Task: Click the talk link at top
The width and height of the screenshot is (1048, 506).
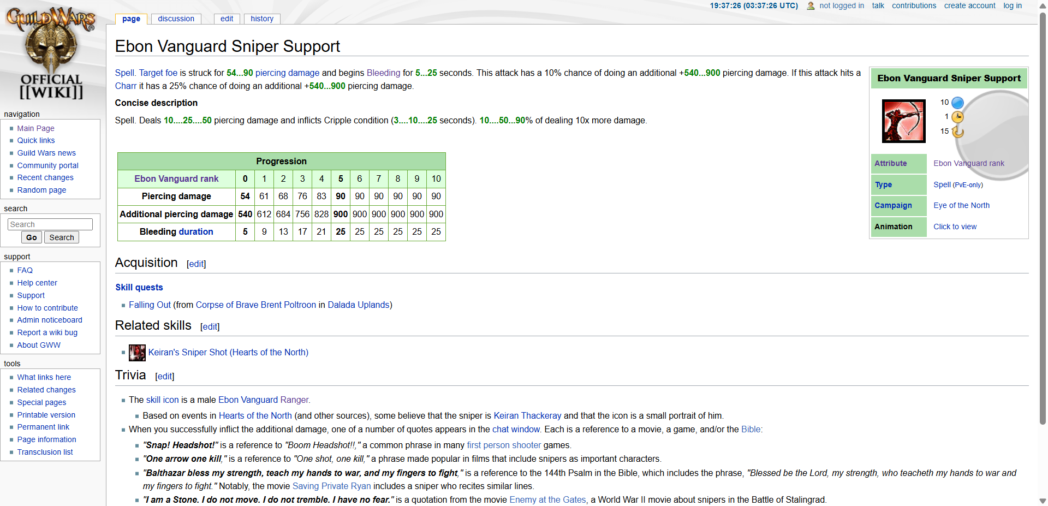Action: [878, 5]
